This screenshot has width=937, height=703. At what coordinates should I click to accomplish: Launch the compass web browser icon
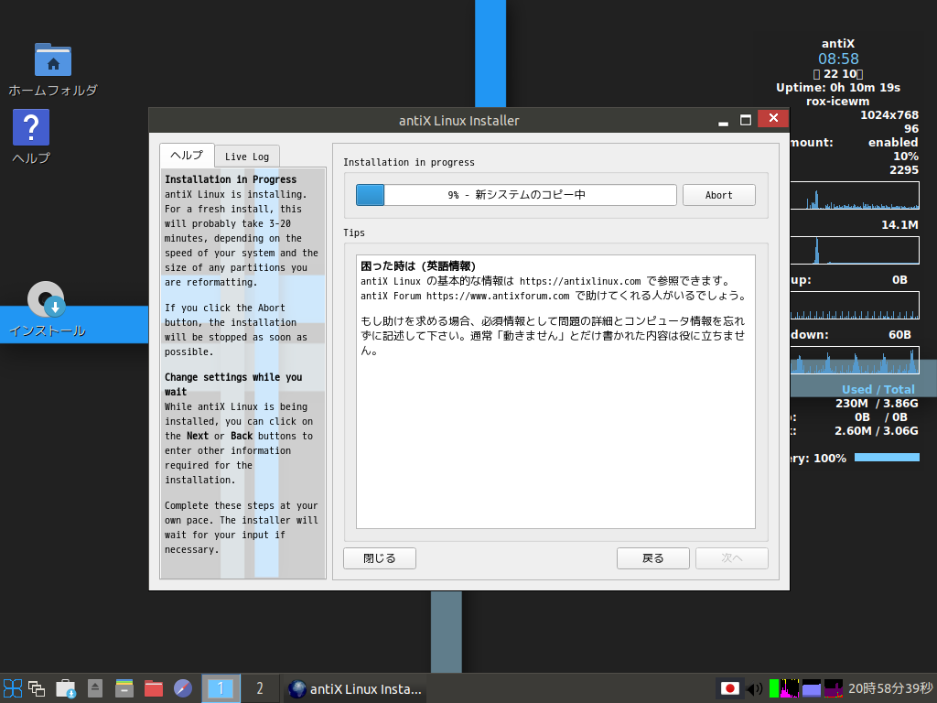183,688
